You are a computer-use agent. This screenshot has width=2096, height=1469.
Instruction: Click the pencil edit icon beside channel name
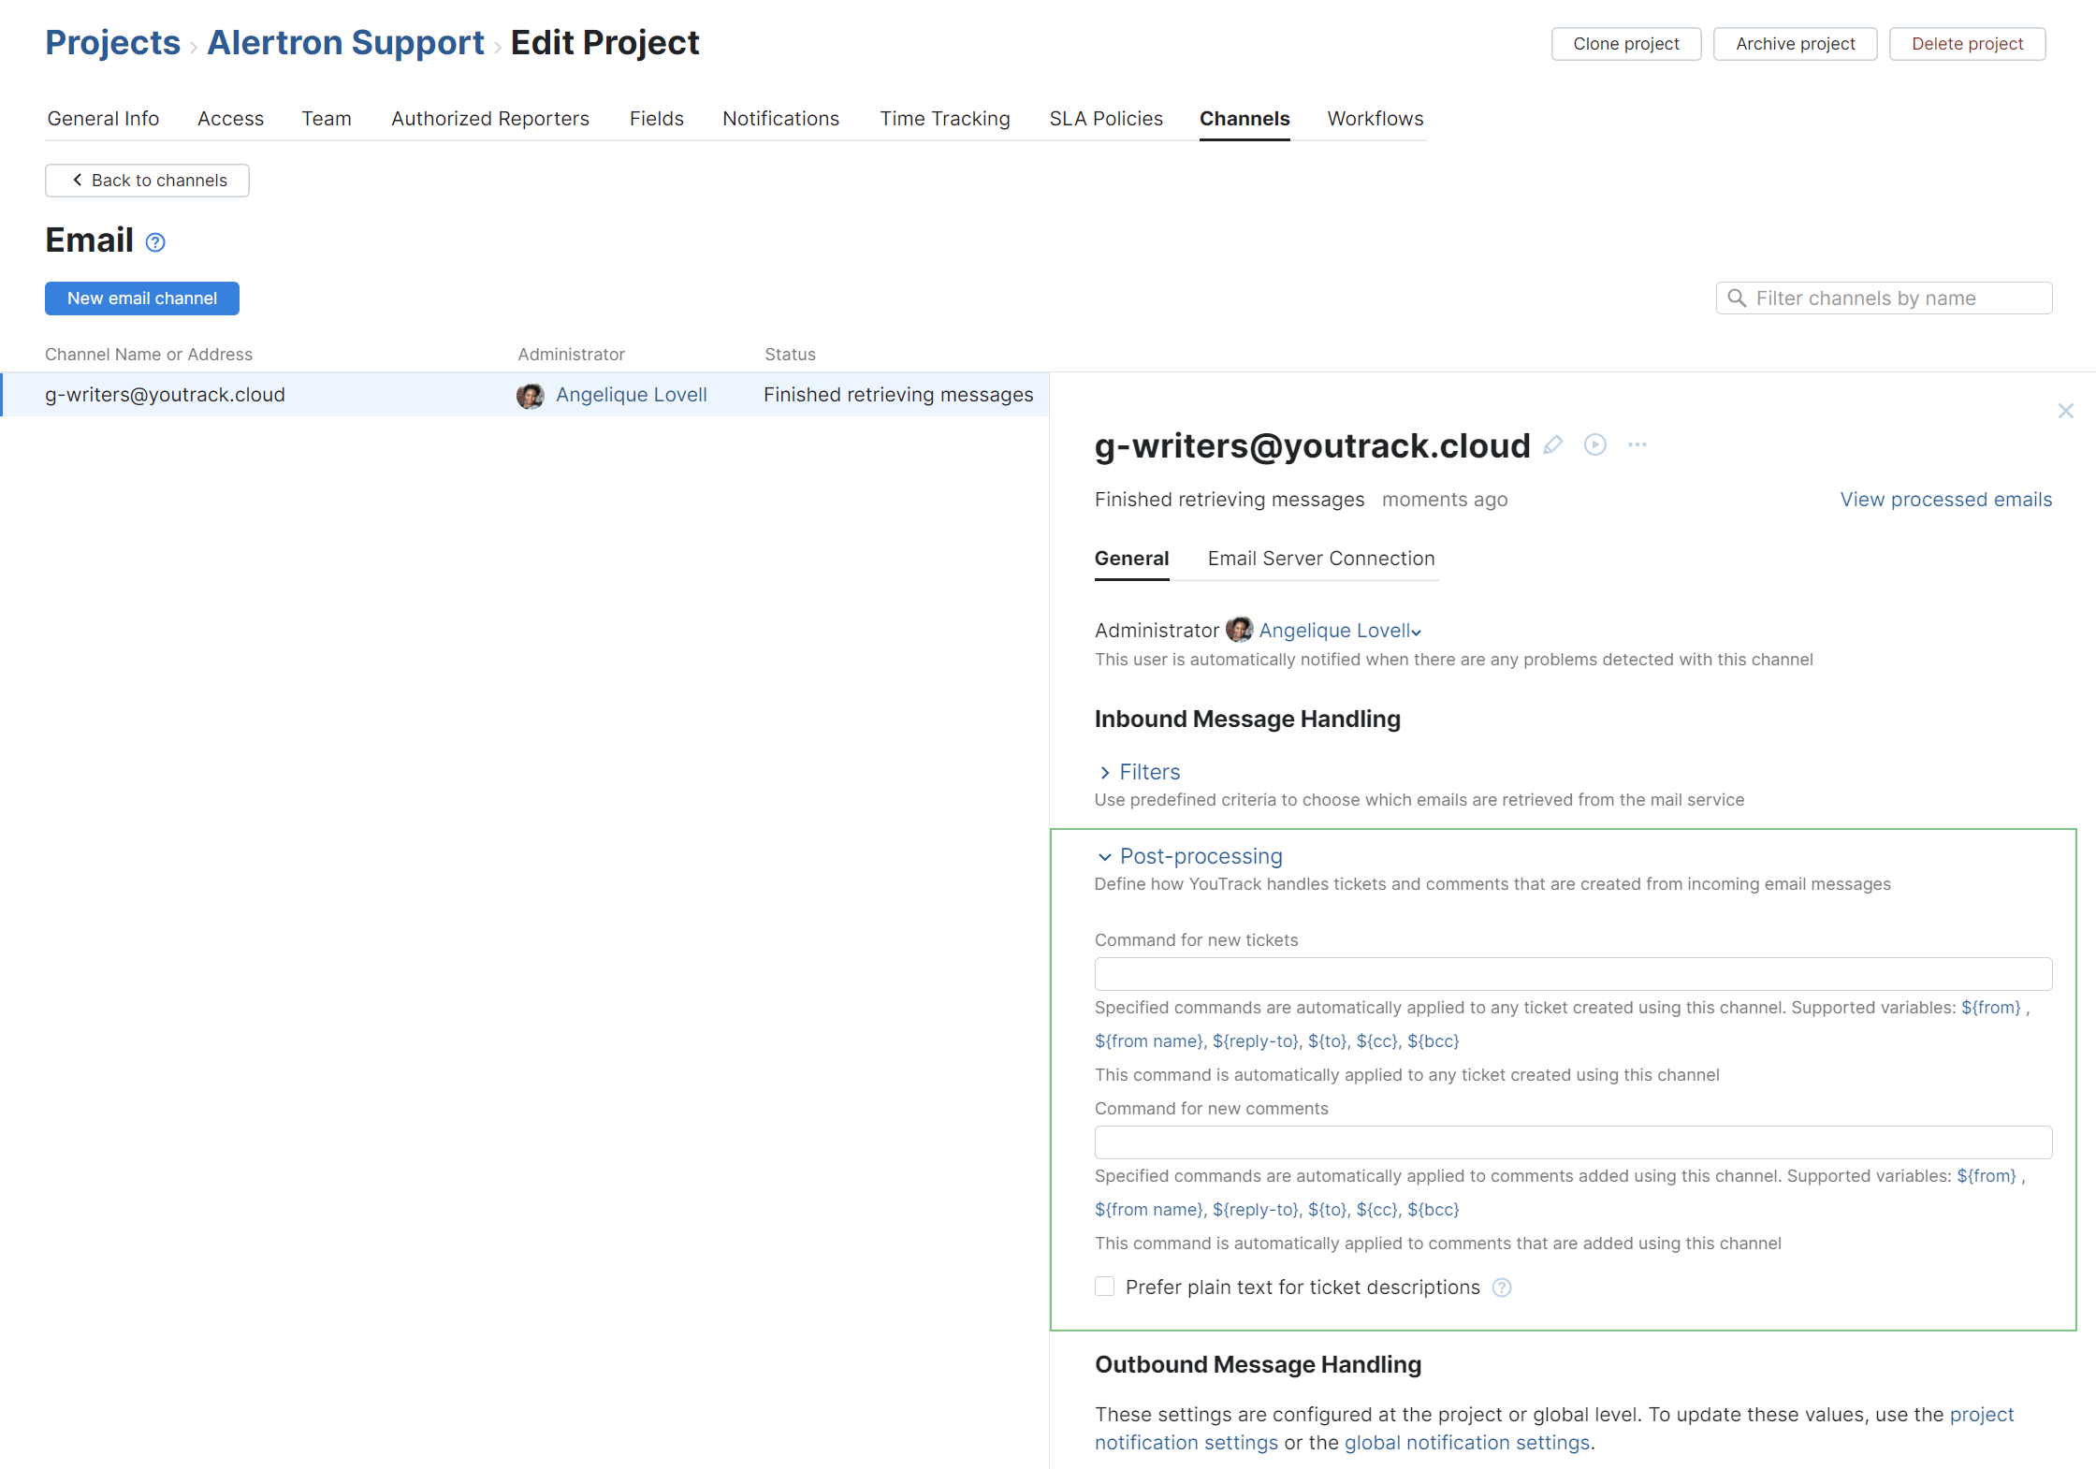[x=1553, y=445]
